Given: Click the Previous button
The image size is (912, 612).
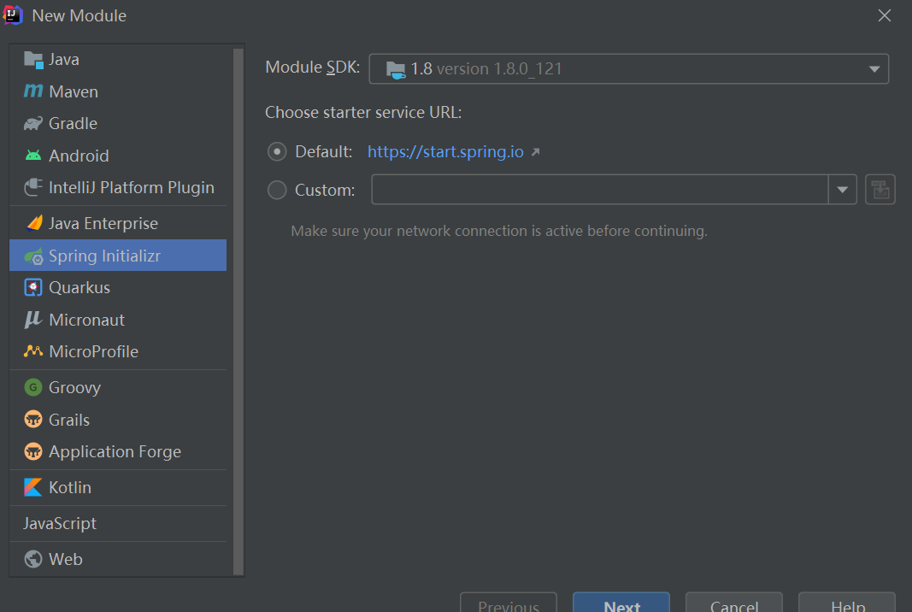Looking at the screenshot, I should 509,603.
